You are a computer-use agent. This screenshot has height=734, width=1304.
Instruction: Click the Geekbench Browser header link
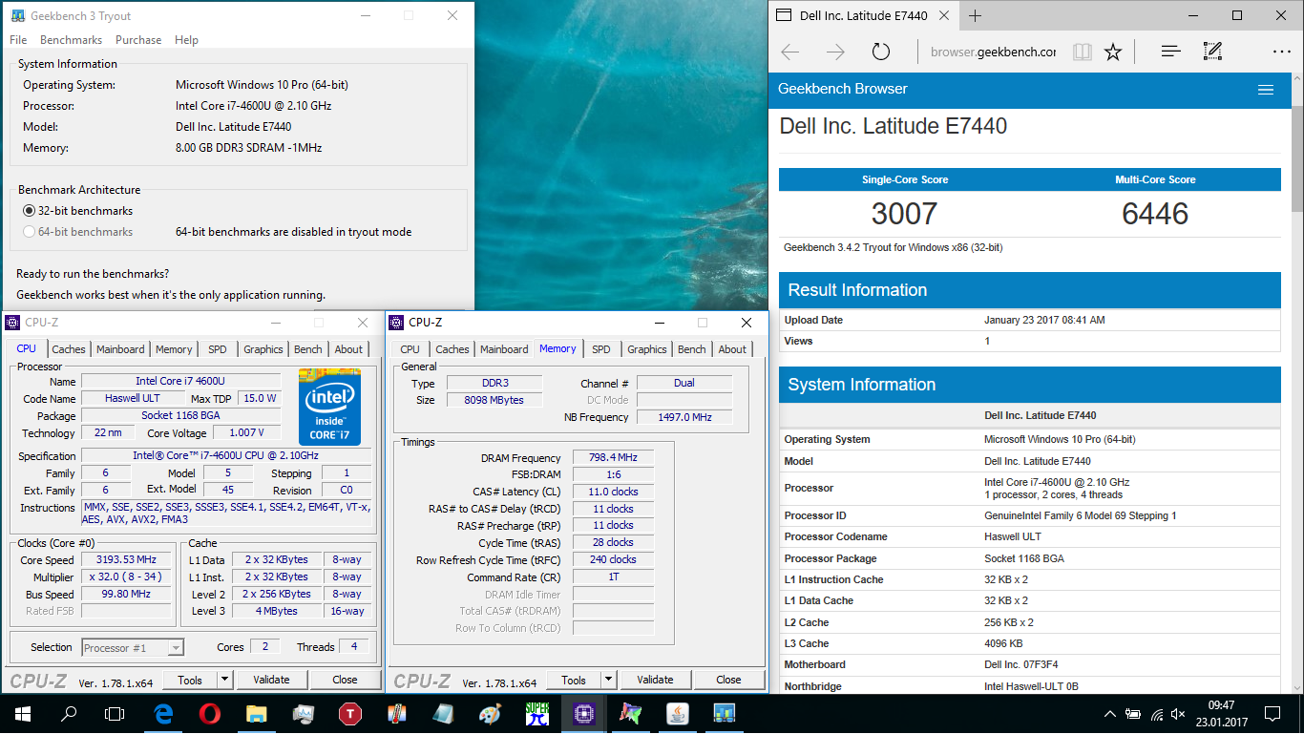(843, 89)
